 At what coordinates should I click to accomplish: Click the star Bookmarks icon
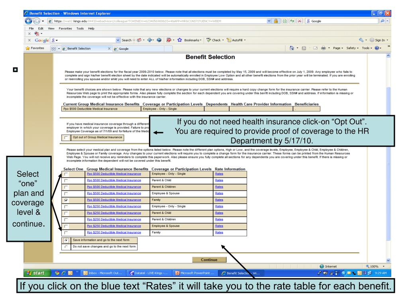pos(180,40)
